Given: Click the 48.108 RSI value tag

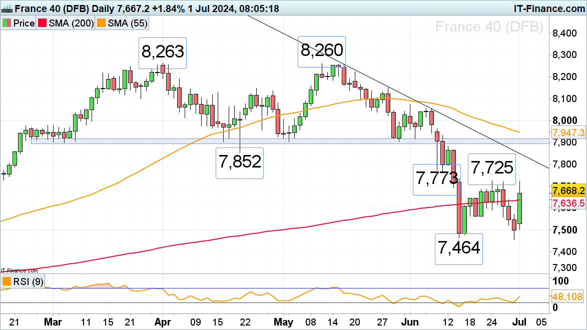Looking at the screenshot, I should pyautogui.click(x=568, y=296).
